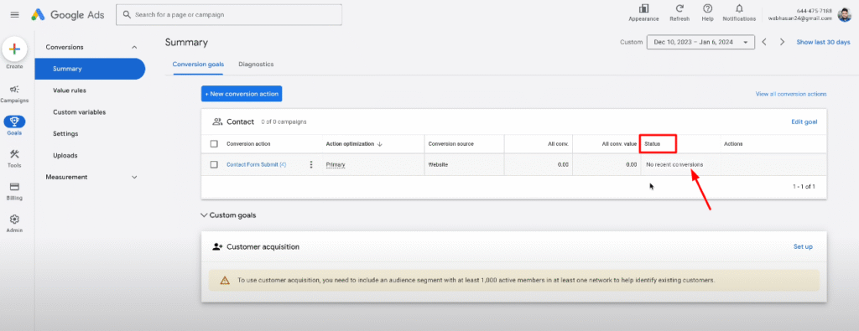Image resolution: width=859 pixels, height=331 pixels.
Task: Switch to the Diagnostics tab
Action: 256,64
